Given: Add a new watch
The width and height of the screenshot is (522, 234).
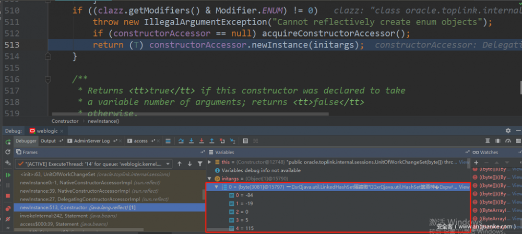Looking at the screenshot, I should pos(476,162).
